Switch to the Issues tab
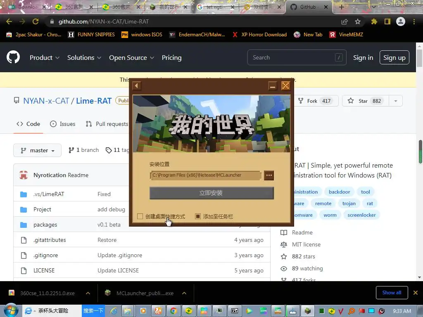Viewport: 423px width, 317px height. (x=63, y=124)
